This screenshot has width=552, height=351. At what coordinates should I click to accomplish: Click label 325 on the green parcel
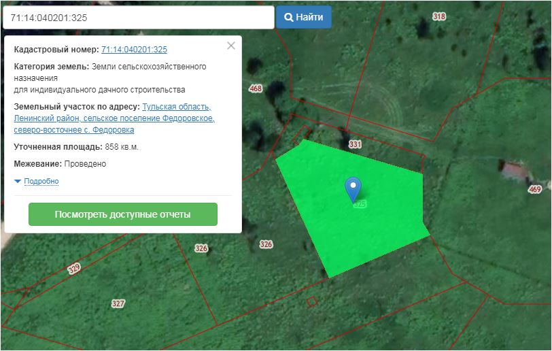click(360, 204)
